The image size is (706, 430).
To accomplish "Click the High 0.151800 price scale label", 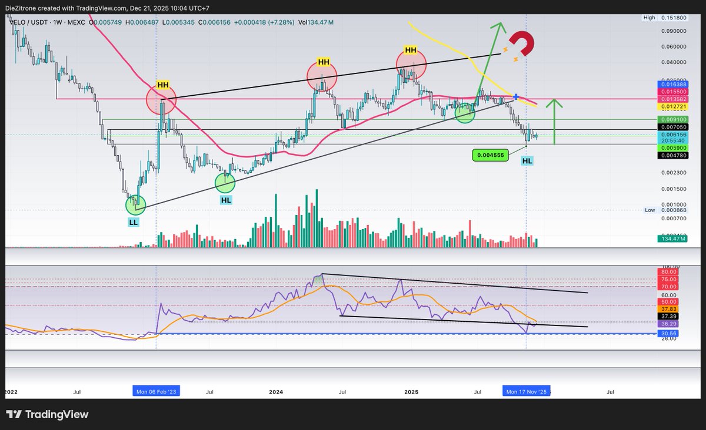I will pyautogui.click(x=664, y=18).
